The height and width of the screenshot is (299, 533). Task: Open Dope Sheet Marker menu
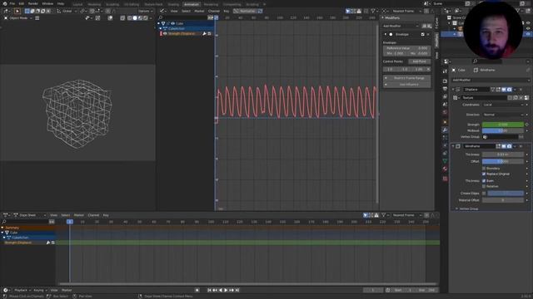click(x=79, y=215)
